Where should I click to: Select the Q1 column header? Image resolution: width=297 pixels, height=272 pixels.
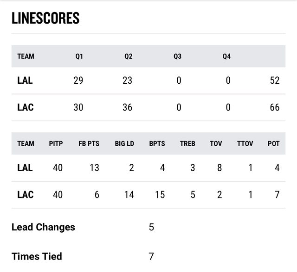[79, 56]
